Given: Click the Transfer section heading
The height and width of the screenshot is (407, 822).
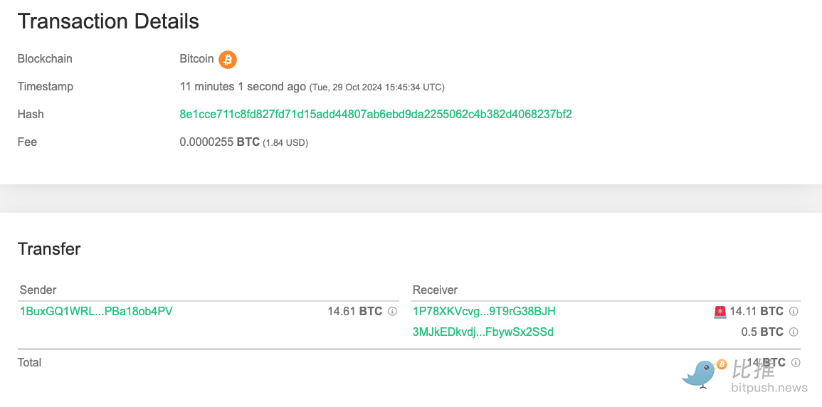Looking at the screenshot, I should click(49, 249).
